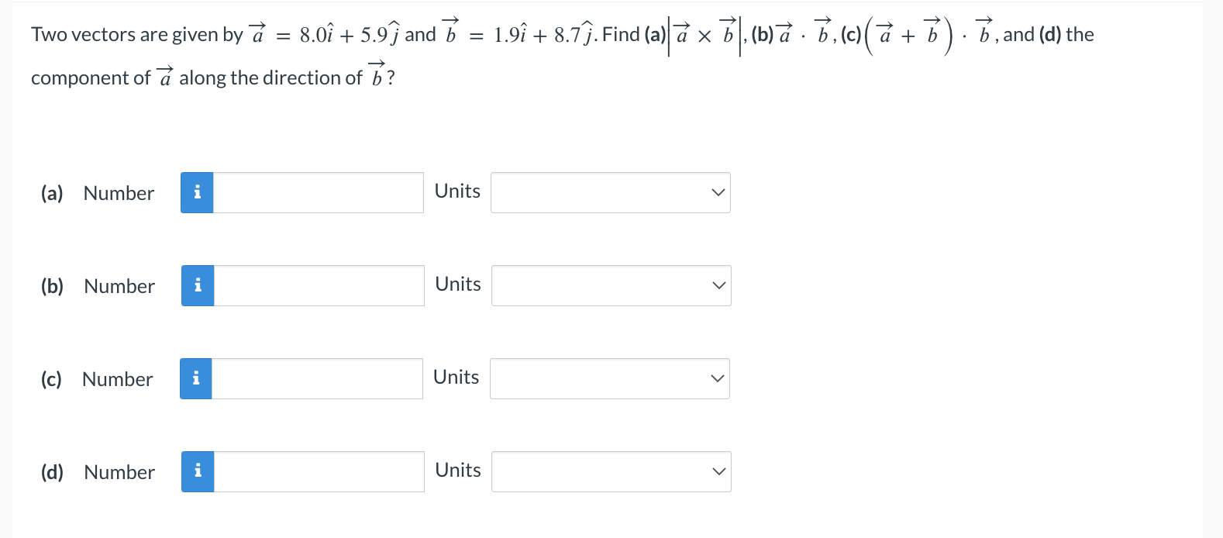The height and width of the screenshot is (538, 1223).
Task: Click the chevron in the part (a) Units box
Action: point(718,192)
